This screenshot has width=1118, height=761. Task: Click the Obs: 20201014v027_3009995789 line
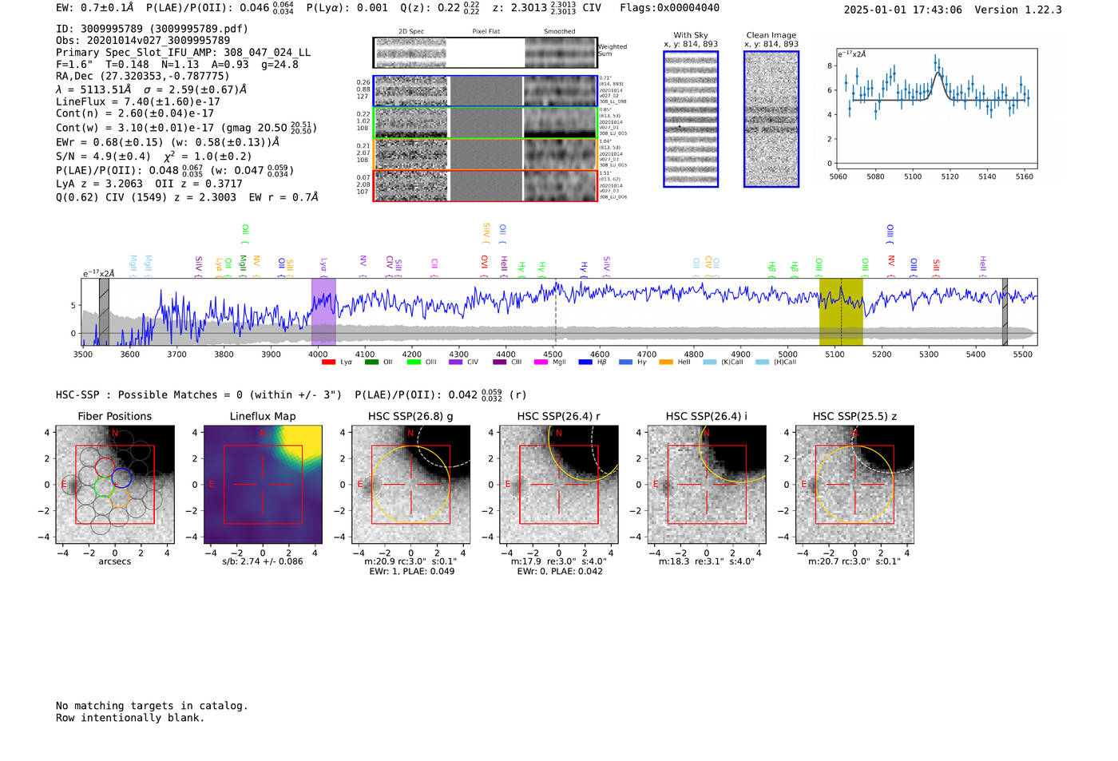tap(143, 40)
